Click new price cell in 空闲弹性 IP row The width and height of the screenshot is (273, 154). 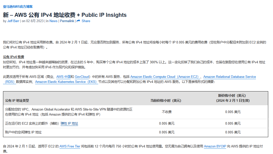(233, 132)
